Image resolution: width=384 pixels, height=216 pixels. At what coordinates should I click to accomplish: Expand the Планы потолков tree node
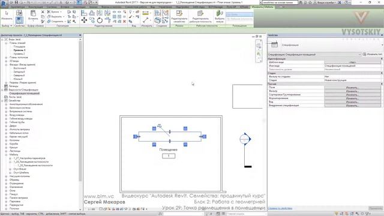(x=6, y=58)
